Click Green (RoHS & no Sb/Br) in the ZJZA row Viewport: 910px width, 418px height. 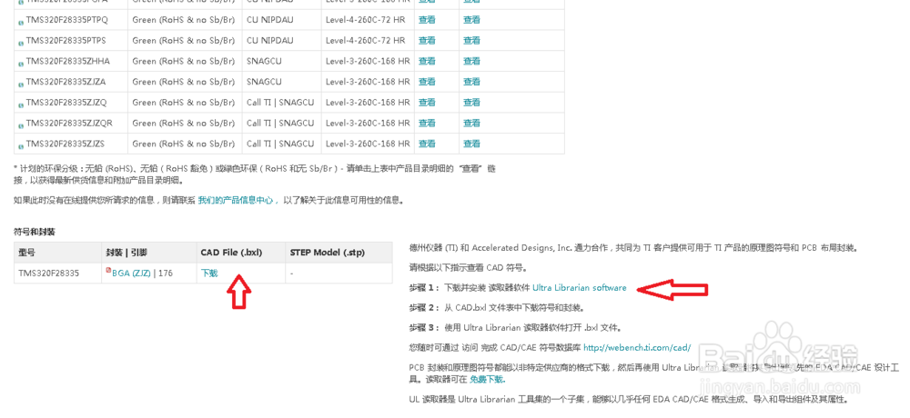184,82
